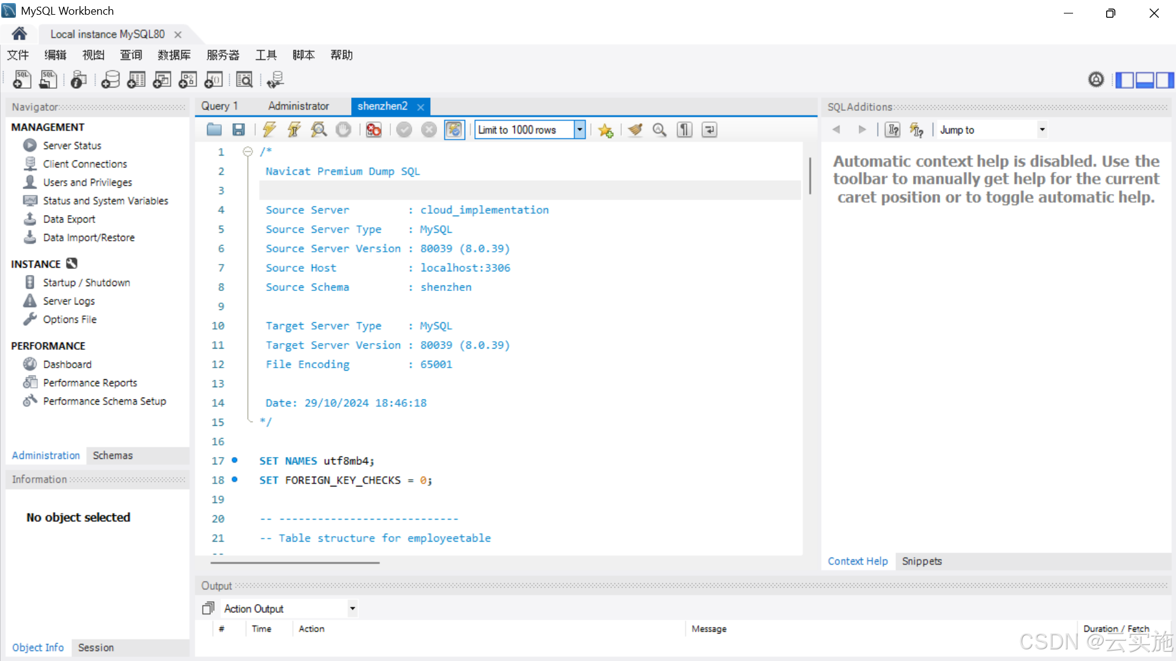The image size is (1176, 661).
Task: Close the shenzhen2 tab
Action: 420,107
